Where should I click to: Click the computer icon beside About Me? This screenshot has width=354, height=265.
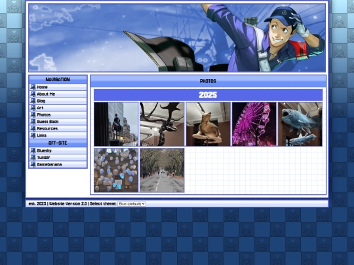click(33, 94)
